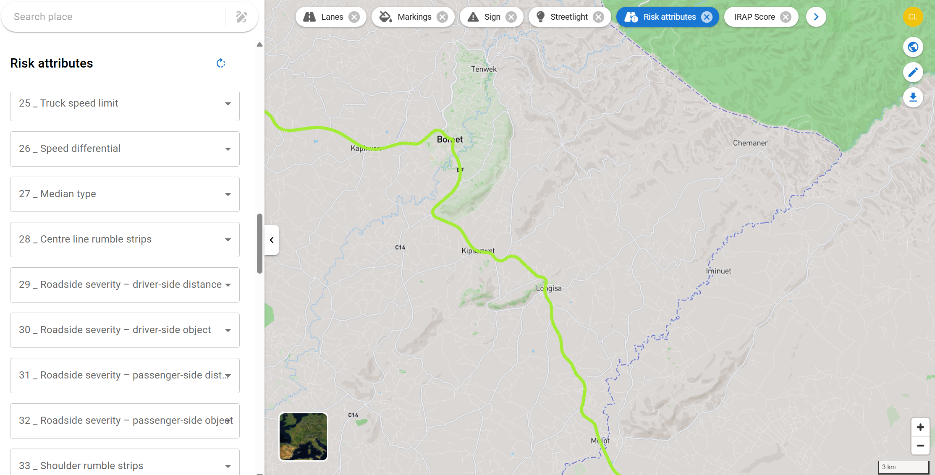Open the Centre line rumble strips dropdown
The image size is (935, 475).
(125, 239)
